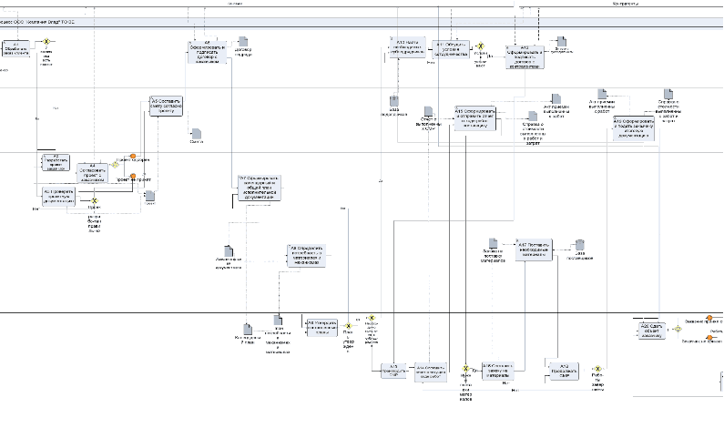The image size is (724, 438).
Task: Select the document icon right of task A12
Action: [562, 42]
